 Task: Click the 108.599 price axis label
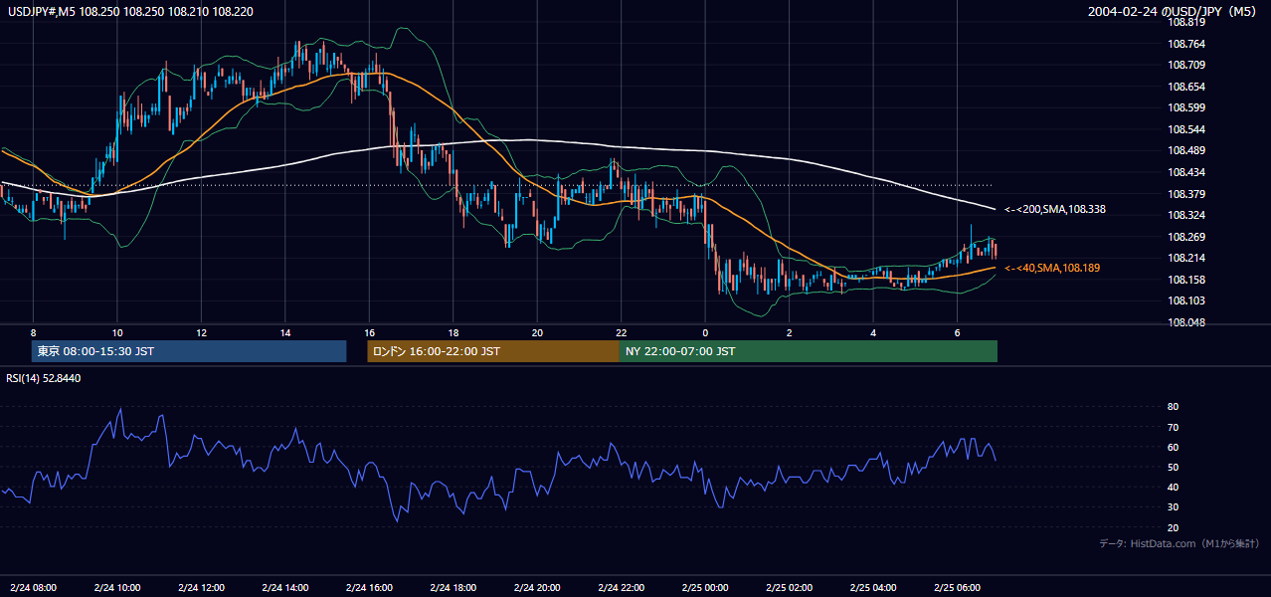pyautogui.click(x=1185, y=108)
